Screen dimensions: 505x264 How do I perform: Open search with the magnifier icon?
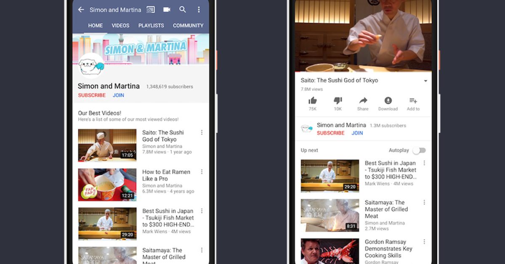183,10
